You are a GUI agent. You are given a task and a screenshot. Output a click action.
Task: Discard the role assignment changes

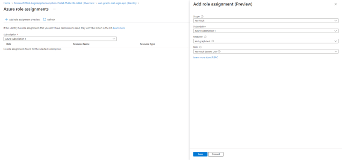pyautogui.click(x=216, y=154)
